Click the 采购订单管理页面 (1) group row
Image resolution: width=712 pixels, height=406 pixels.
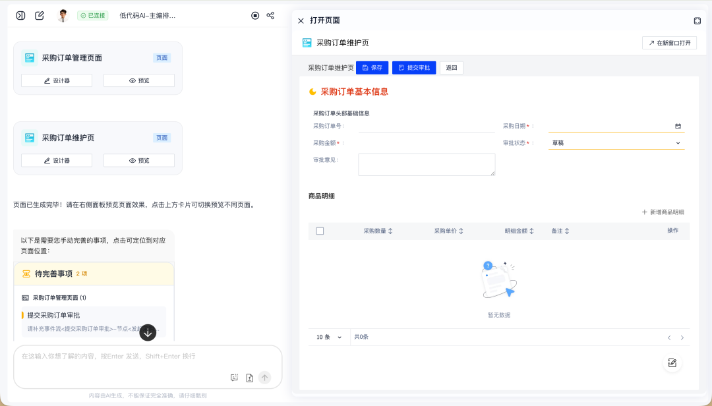click(54, 298)
